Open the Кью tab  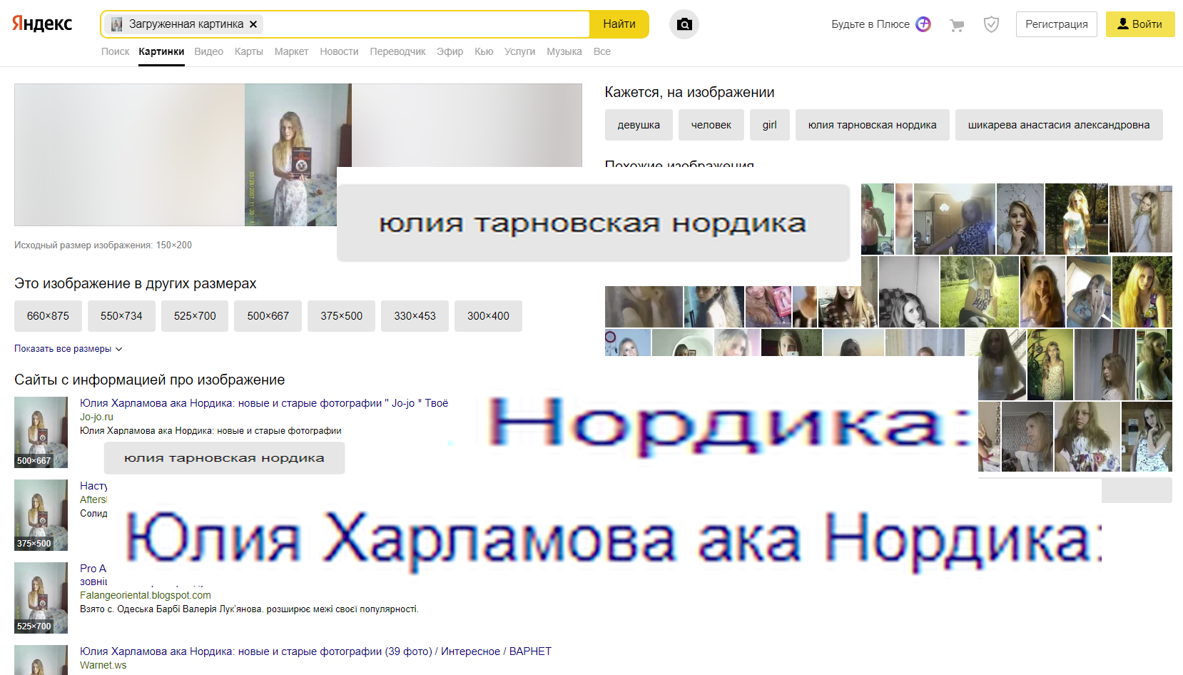tap(484, 51)
